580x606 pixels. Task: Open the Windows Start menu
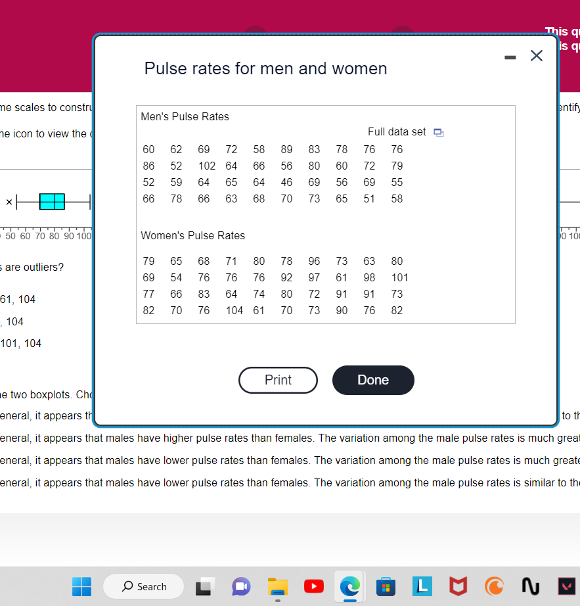81,586
